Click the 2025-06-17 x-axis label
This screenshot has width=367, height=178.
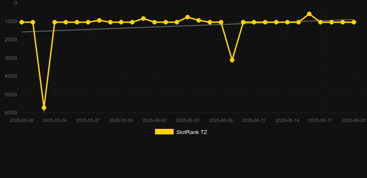[320, 121]
